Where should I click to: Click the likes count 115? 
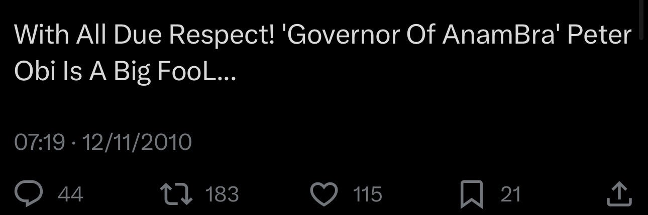[x=367, y=194]
